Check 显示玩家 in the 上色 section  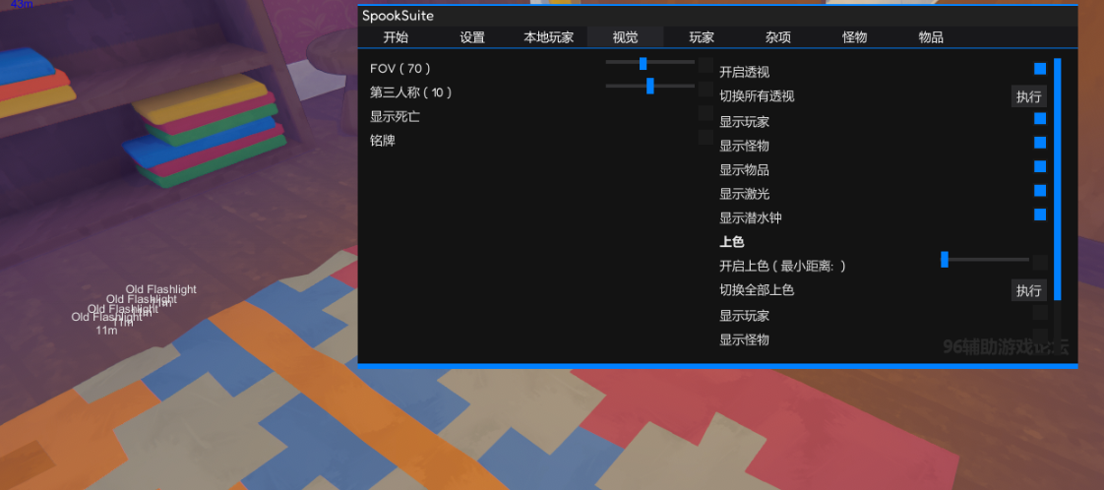point(1040,313)
